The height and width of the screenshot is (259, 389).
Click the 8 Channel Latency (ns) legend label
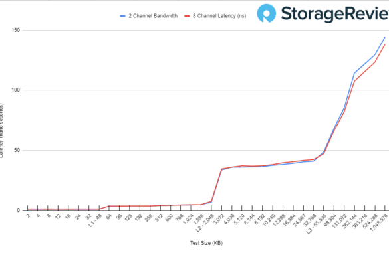(x=219, y=16)
